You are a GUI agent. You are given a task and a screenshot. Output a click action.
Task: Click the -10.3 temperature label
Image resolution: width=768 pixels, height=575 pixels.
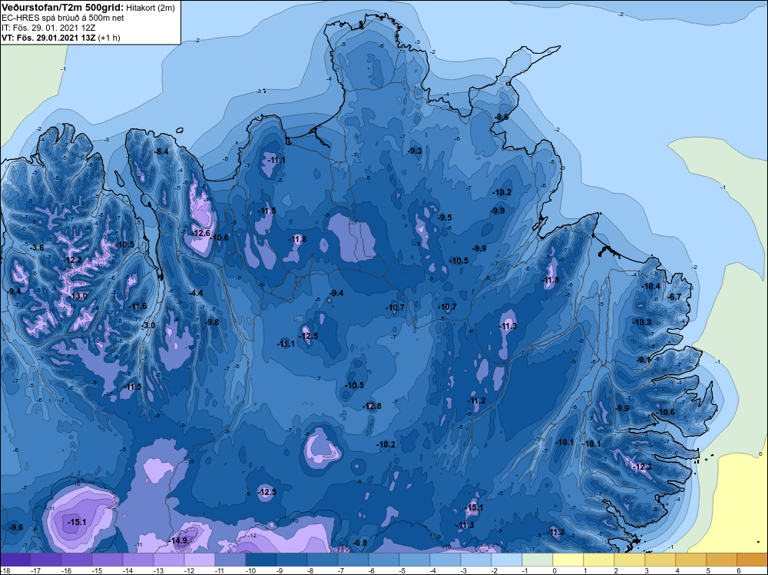642,322
